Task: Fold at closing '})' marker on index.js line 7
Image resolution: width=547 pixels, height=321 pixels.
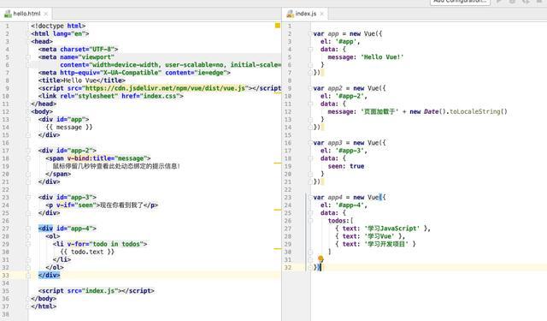Action: tap(310, 73)
